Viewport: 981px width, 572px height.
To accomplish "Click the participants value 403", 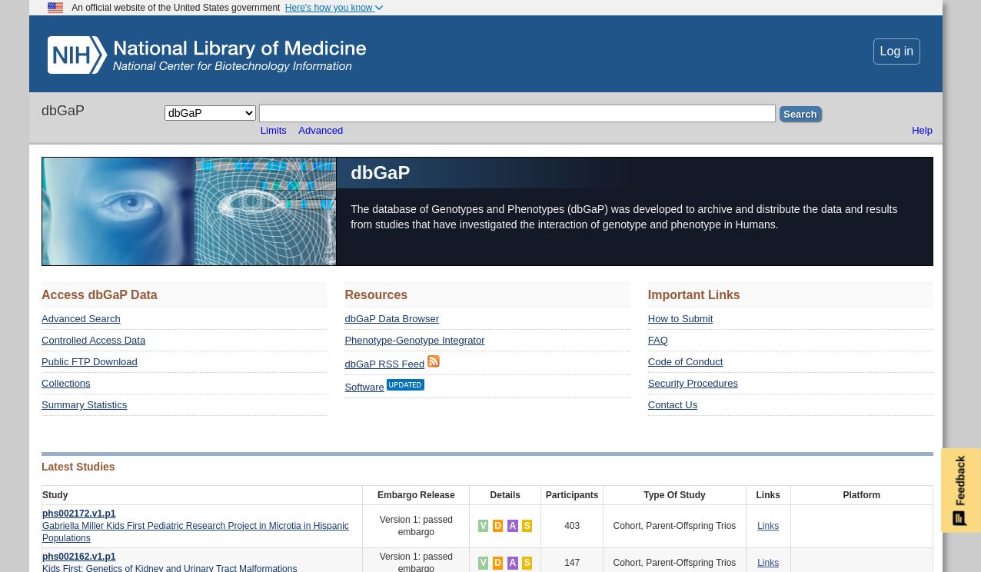I will point(572,526).
